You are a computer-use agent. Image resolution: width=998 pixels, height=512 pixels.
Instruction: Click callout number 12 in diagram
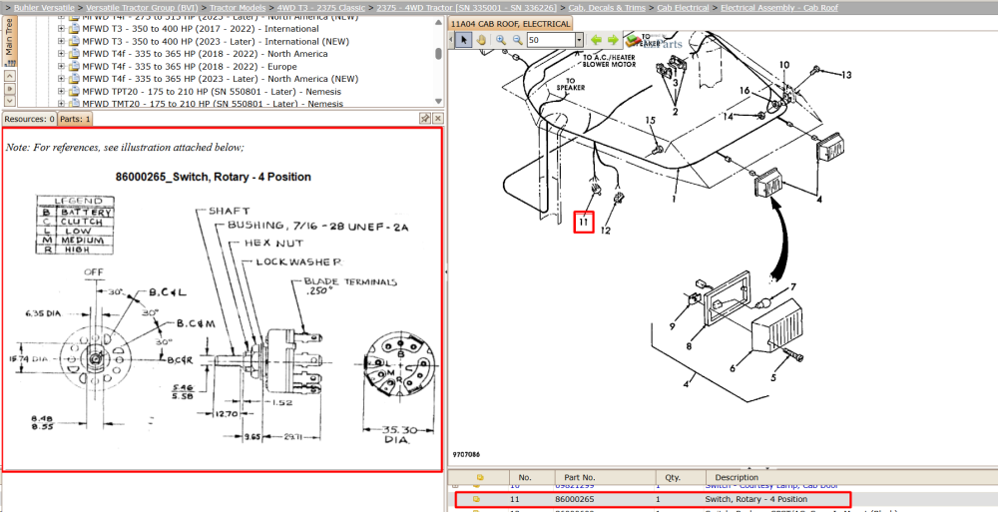[606, 230]
